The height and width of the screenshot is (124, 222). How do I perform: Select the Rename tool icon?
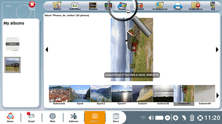(93, 6)
